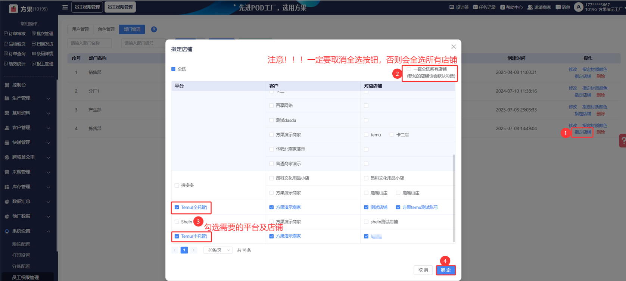Click the 取消 button
The width and height of the screenshot is (626, 281).
click(423, 270)
